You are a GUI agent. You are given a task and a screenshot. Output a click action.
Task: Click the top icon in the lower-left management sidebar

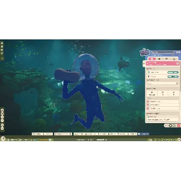click(2, 110)
